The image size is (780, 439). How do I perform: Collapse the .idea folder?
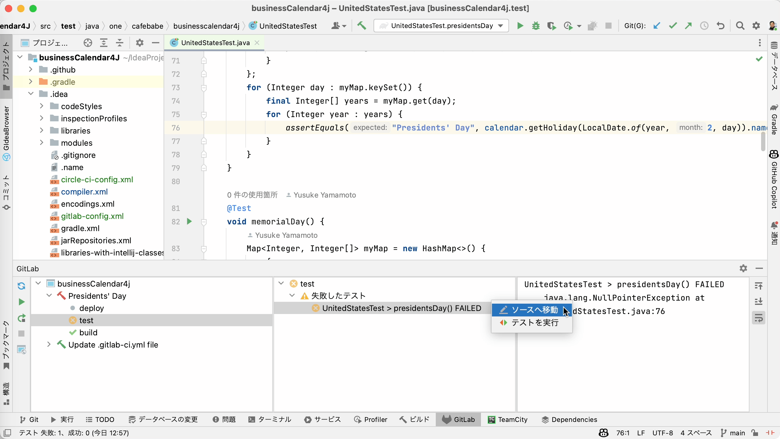point(31,94)
